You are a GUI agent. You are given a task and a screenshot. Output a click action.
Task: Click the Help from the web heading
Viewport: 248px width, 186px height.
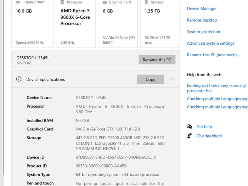[204, 75]
